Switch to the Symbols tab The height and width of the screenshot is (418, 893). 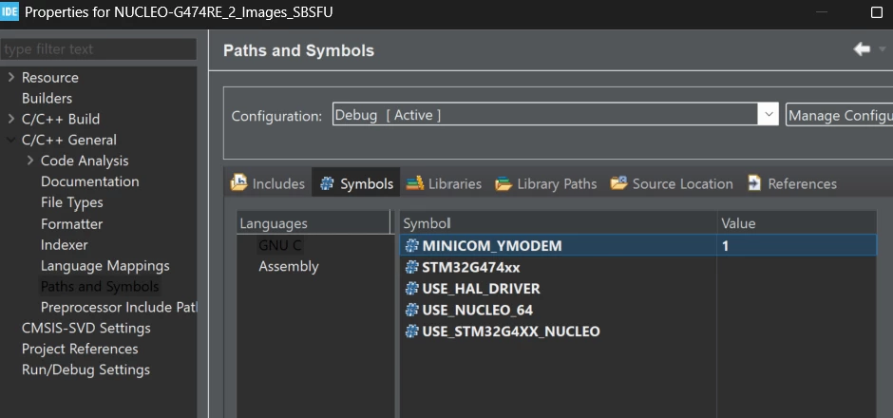[356, 182]
